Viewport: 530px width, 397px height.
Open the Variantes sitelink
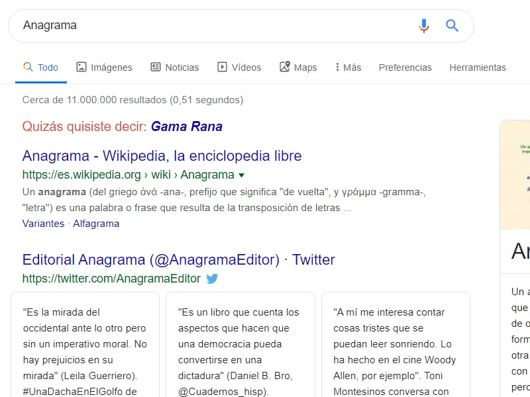pos(43,224)
